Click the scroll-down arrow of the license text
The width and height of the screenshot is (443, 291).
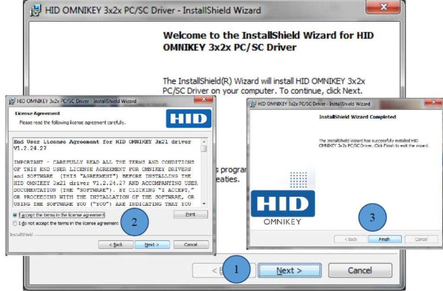tap(204, 204)
